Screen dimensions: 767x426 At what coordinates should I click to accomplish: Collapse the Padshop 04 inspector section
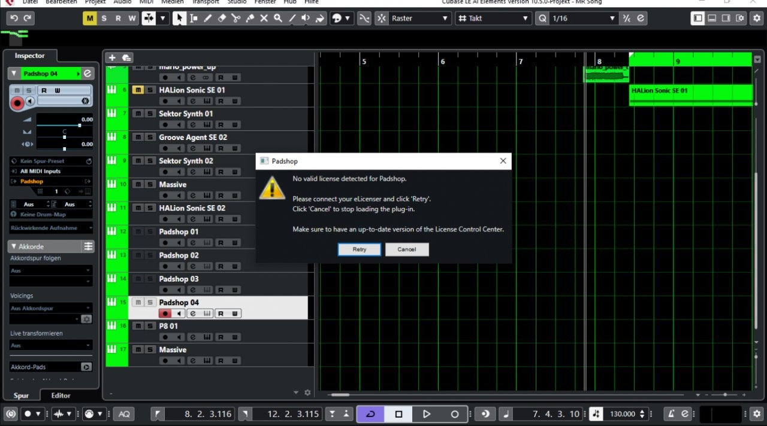(14, 74)
